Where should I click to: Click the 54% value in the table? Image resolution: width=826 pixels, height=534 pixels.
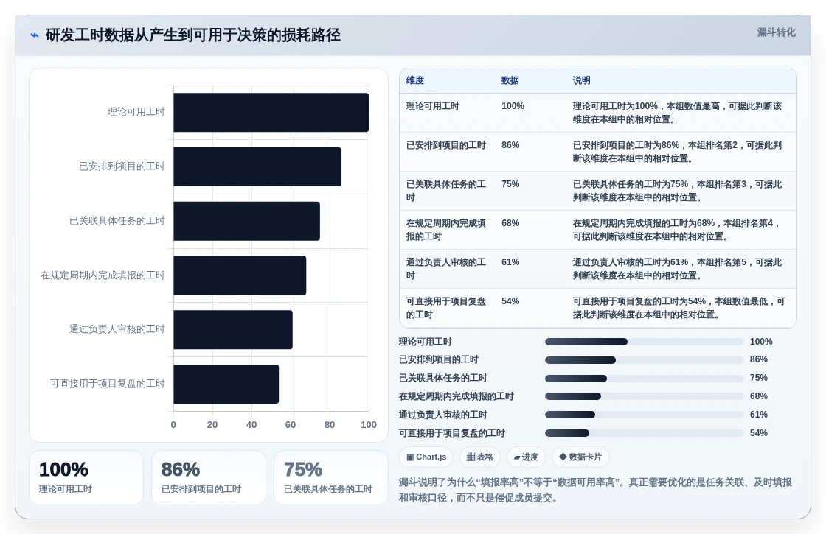coord(510,301)
